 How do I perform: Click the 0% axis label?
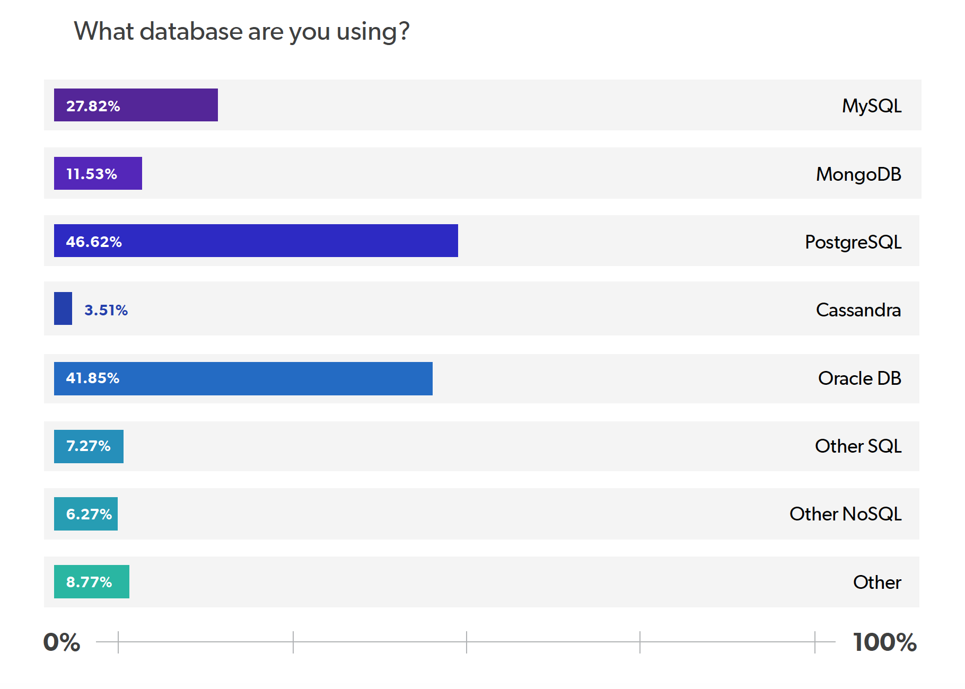[x=62, y=642]
